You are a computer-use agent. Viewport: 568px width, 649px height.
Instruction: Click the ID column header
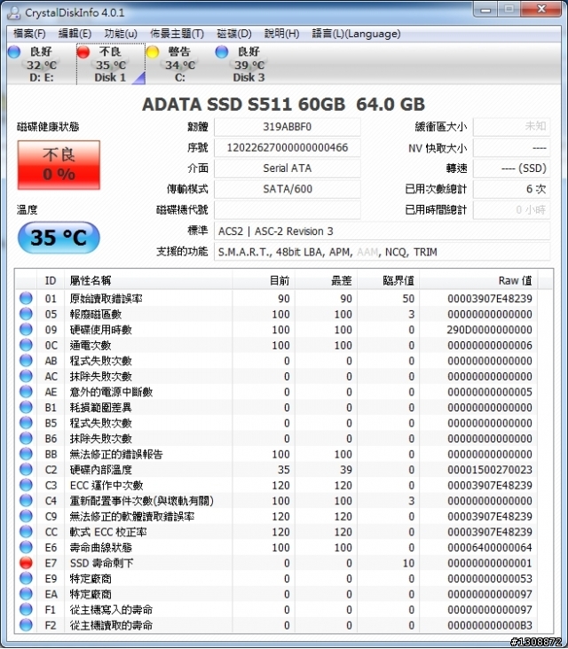pos(51,281)
